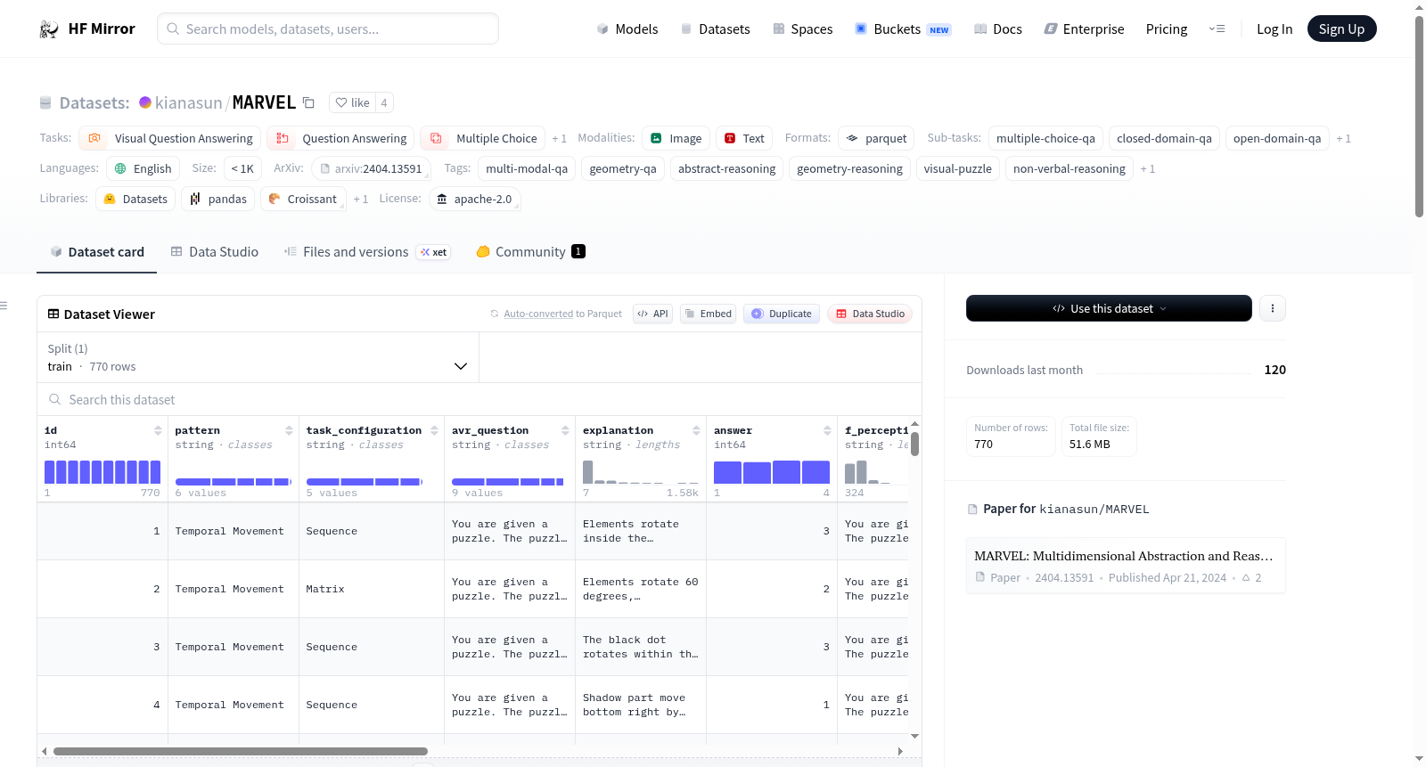Viewport: 1426px width, 767px height.
Task: Click the pandas library tag
Action: [218, 199]
